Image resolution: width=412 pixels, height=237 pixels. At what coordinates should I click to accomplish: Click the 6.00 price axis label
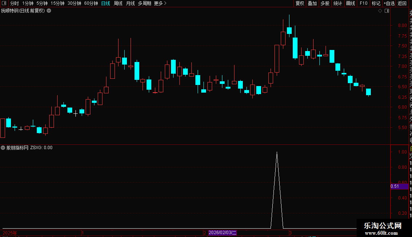point(402,107)
